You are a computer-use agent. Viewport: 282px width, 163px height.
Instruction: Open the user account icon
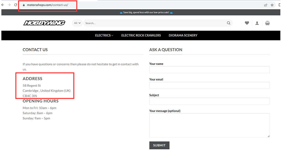coord(257,23)
